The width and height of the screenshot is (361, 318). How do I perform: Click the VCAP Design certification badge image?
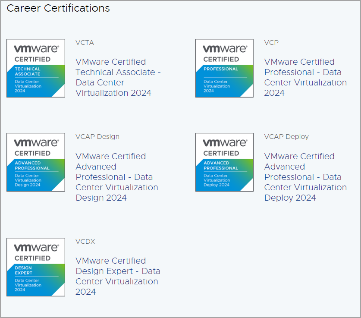tap(35, 162)
